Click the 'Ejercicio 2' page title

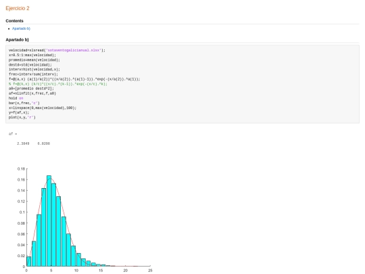pyautogui.click(x=18, y=8)
